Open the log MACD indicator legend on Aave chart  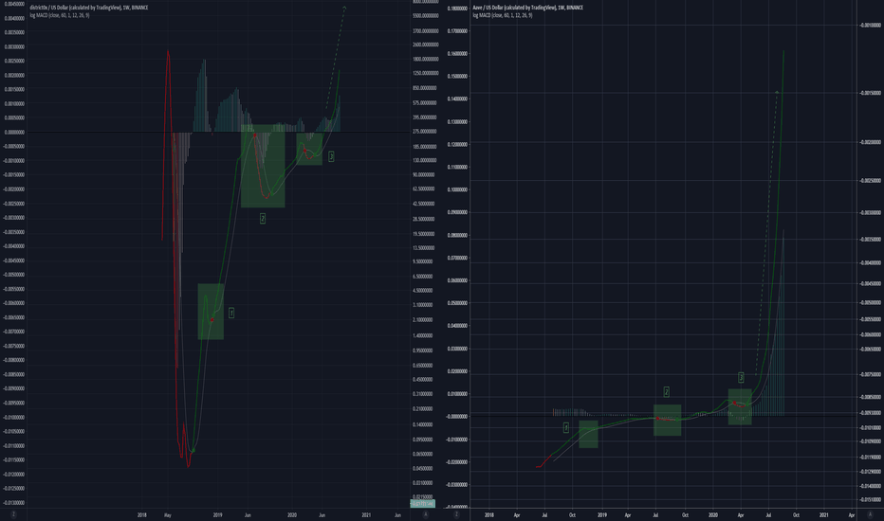pos(503,15)
